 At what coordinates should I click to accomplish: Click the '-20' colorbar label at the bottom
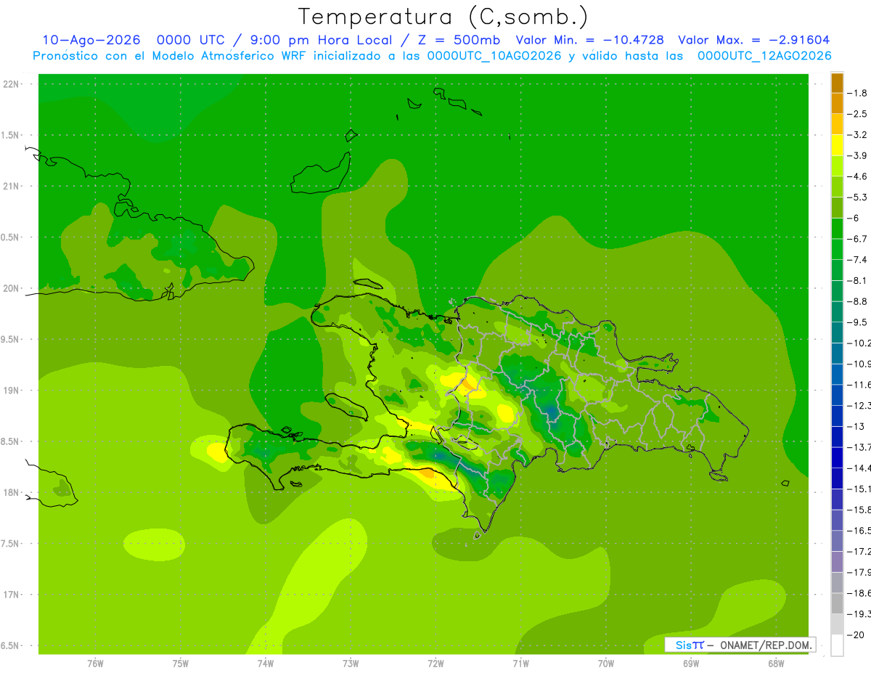pos(855,635)
